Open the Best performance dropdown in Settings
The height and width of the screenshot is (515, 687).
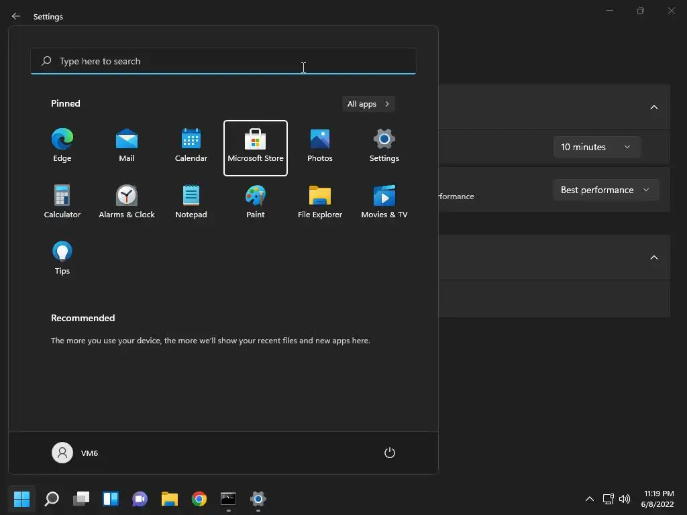606,190
